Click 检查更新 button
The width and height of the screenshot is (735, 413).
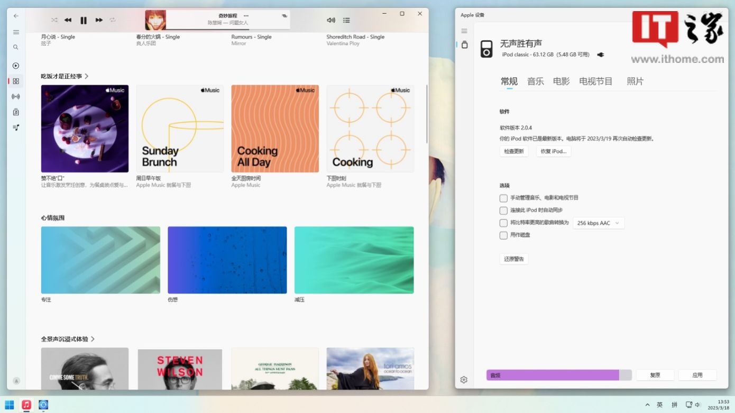coord(514,151)
